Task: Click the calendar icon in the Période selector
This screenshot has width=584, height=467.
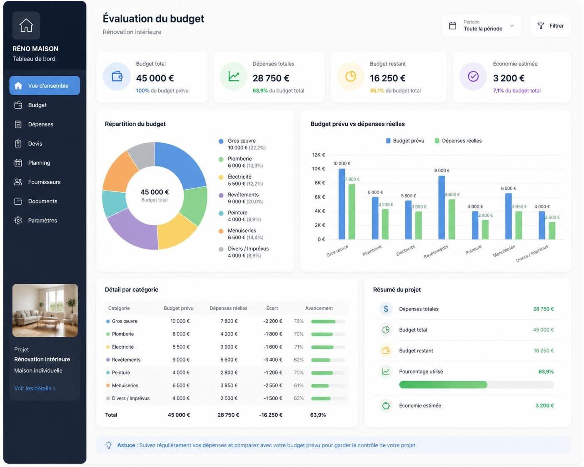Action: (x=452, y=26)
